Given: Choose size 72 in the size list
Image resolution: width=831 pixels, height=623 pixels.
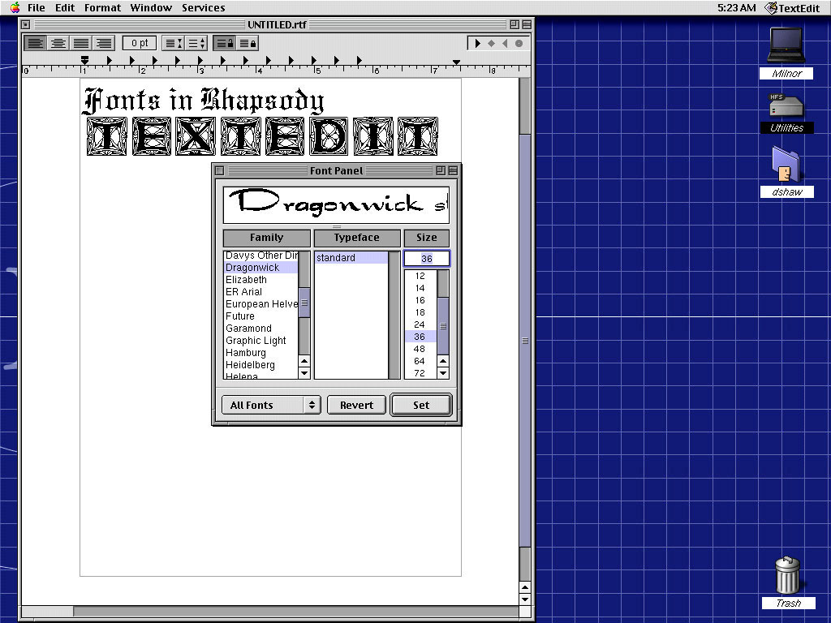Looking at the screenshot, I should coord(420,373).
